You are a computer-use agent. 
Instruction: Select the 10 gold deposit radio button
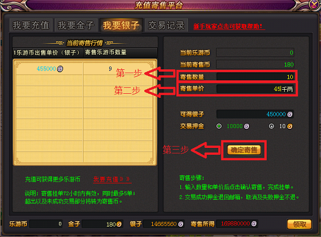[x=271, y=126]
